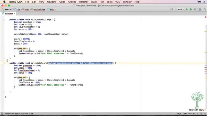Click the red error indicator atop the scrollbar
The width and height of the screenshot is (207, 116).
206,17
